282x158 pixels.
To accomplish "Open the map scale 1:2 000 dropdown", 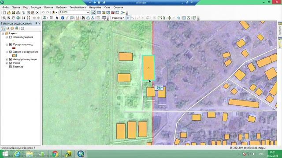I will click(88, 13).
